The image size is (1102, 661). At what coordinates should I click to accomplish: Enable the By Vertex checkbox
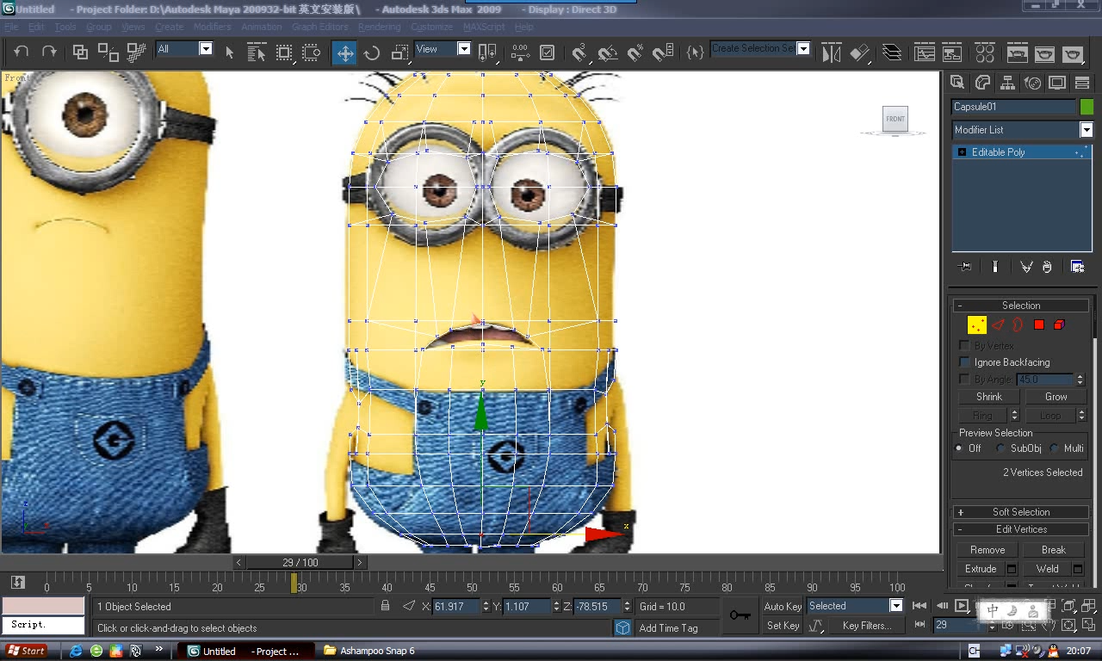pos(964,345)
